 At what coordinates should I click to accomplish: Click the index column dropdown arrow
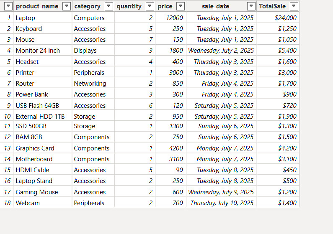pyautogui.click(x=8, y=6)
